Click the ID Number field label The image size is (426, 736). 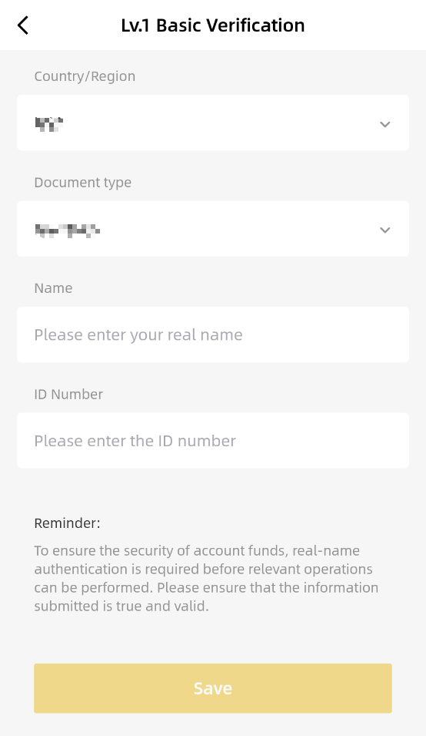tap(68, 395)
